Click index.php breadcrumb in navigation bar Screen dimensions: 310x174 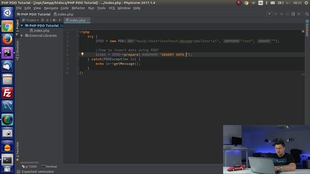point(63,14)
